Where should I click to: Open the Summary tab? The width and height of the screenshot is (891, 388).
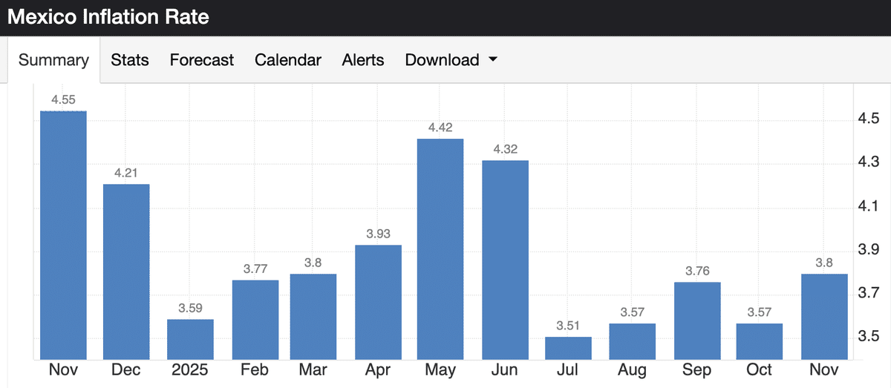(53, 60)
